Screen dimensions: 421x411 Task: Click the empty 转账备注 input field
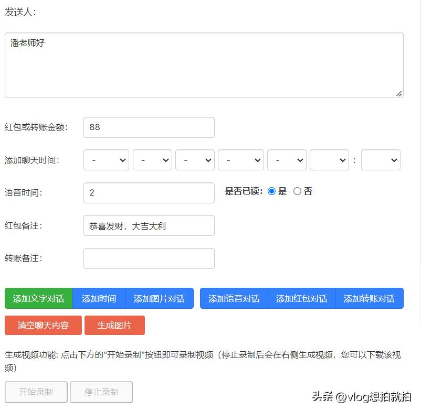(x=149, y=258)
